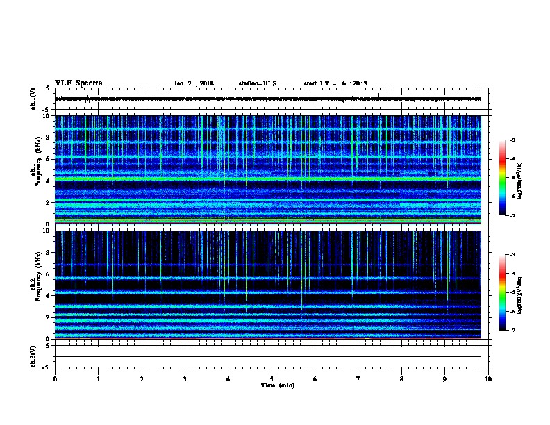The height and width of the screenshot is (425, 550).
Task: Click the "4" frequency tick of ch.1 spectrogram
Action: point(49,181)
